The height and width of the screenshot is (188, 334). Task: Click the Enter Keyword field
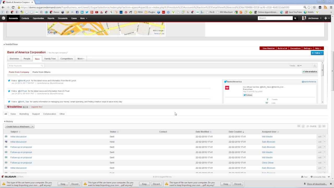point(26,66)
